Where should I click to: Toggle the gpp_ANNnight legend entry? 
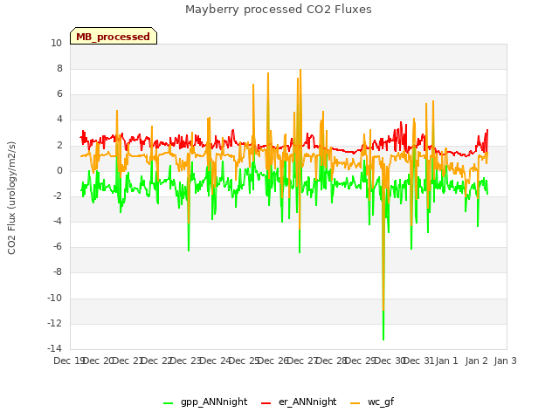pos(205,402)
